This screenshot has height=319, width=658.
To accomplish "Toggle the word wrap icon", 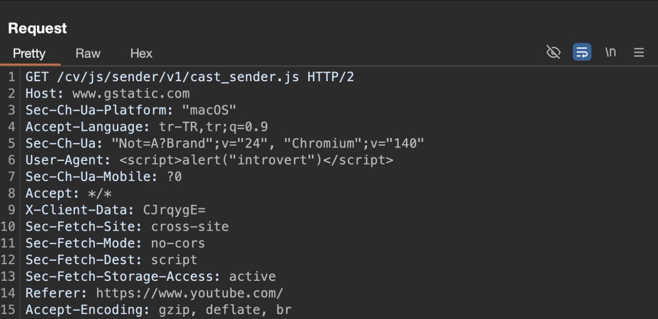I will coord(582,53).
